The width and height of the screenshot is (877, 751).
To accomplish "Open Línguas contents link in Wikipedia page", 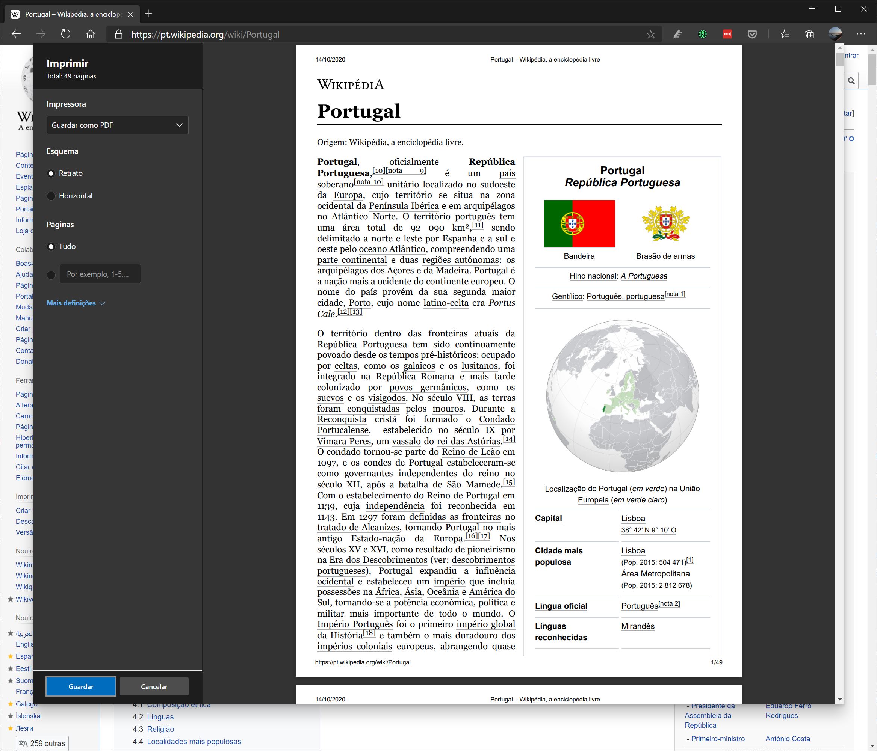I will pos(160,717).
